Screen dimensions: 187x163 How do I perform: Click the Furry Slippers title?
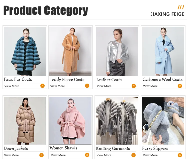click(x=155, y=149)
